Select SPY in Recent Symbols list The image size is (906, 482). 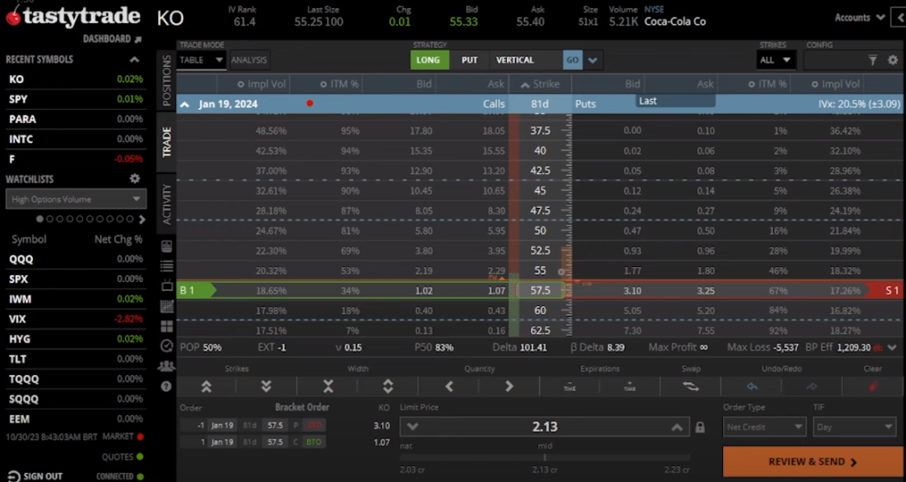coord(18,99)
